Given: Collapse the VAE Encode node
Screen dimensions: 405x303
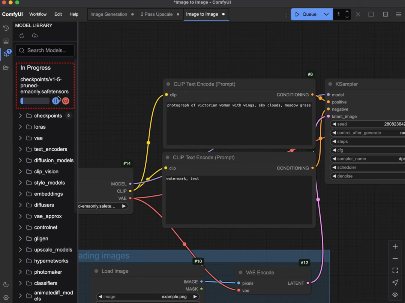Looking at the screenshot, I should (x=240, y=273).
